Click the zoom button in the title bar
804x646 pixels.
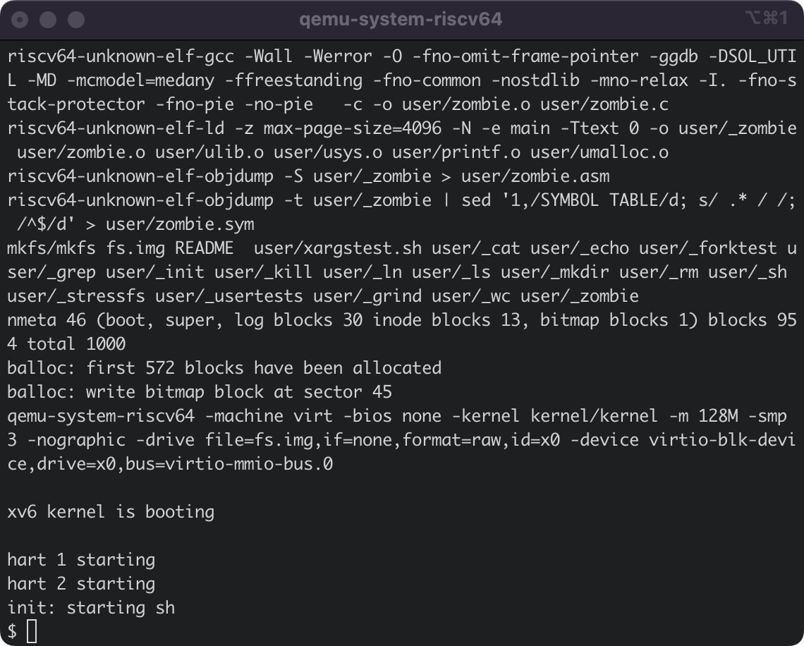(75, 20)
